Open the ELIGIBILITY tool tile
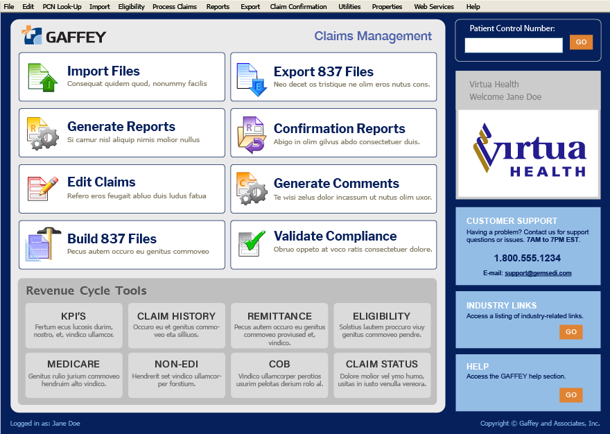610x434 pixels. click(x=382, y=325)
